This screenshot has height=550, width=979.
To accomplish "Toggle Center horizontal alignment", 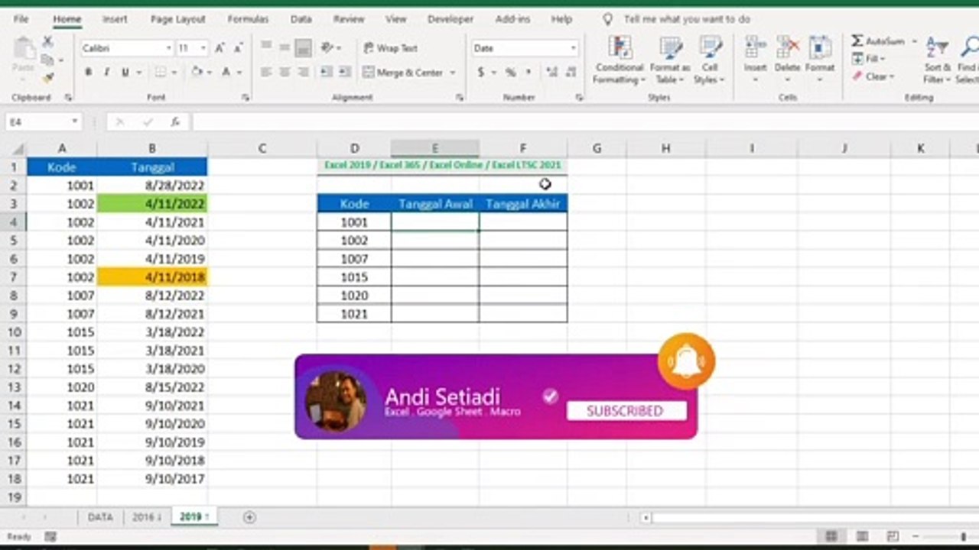I will [x=285, y=73].
